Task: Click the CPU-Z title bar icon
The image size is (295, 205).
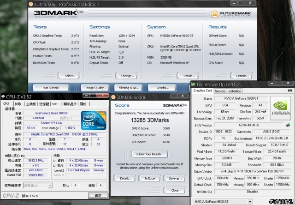Action: pos(3,96)
